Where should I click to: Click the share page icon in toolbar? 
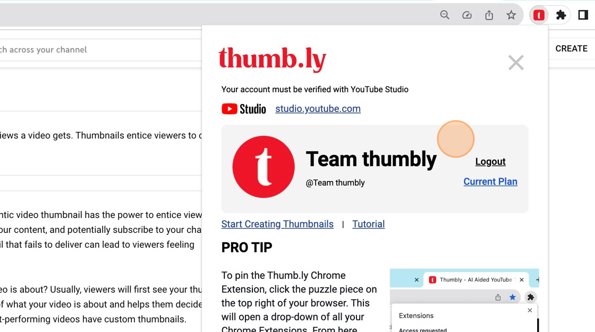click(489, 15)
